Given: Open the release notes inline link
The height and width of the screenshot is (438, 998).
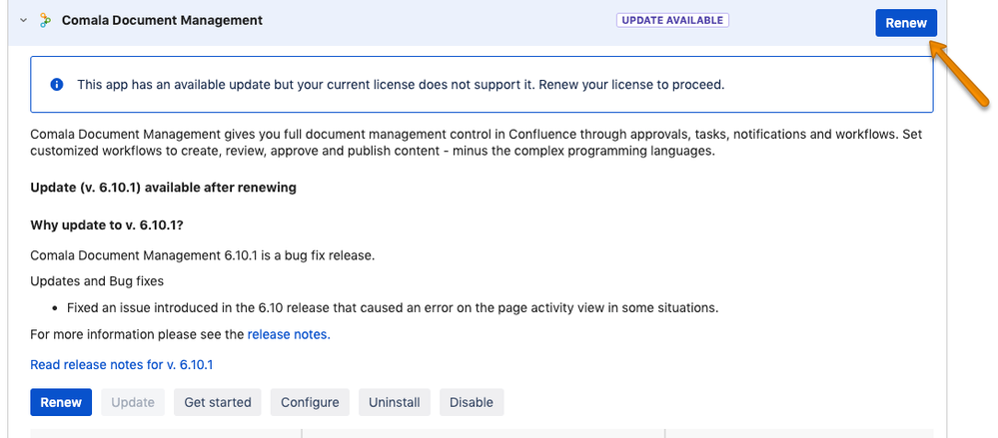Looking at the screenshot, I should [x=289, y=334].
